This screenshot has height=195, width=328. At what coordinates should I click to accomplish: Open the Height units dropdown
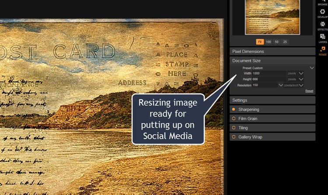(x=301, y=79)
